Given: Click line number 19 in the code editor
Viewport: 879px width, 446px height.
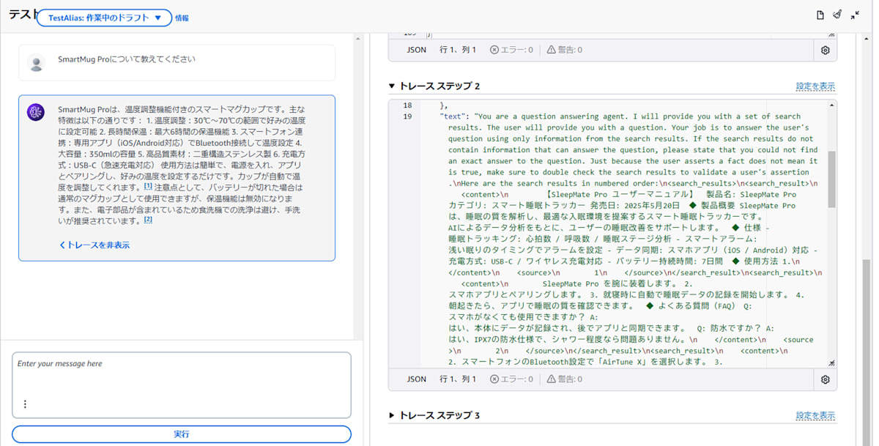Looking at the screenshot, I should [407, 116].
